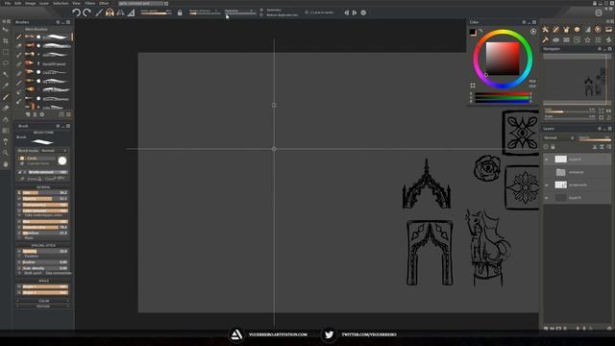The image size is (615, 346).
Task: Toggle the Both patch checkbox
Action: (x=19, y=273)
